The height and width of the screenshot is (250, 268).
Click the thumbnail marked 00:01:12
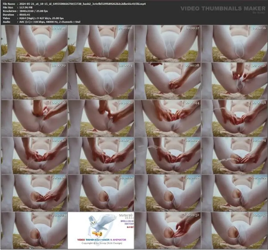pos(101,193)
